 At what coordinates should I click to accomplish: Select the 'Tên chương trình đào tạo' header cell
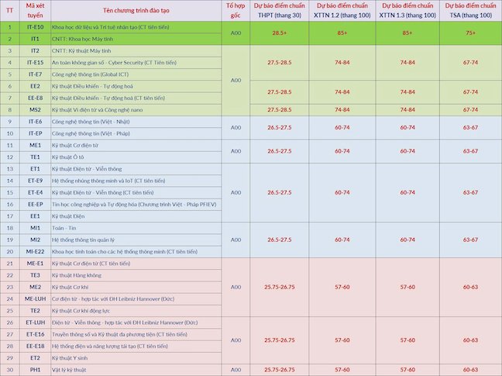[x=136, y=11]
